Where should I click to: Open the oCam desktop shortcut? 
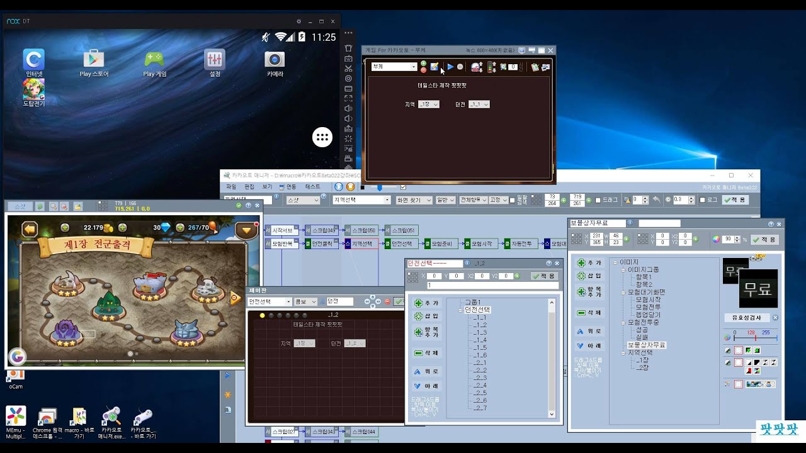16,379
